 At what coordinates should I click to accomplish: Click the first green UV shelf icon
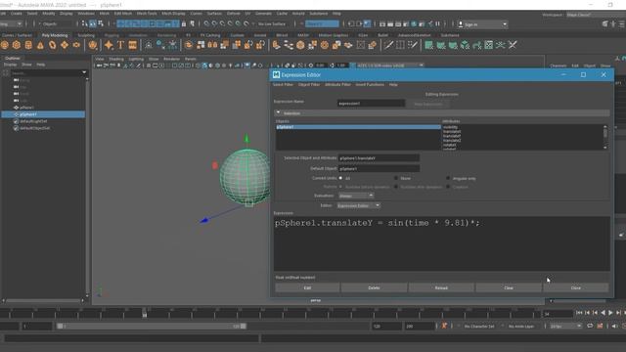click(428, 45)
